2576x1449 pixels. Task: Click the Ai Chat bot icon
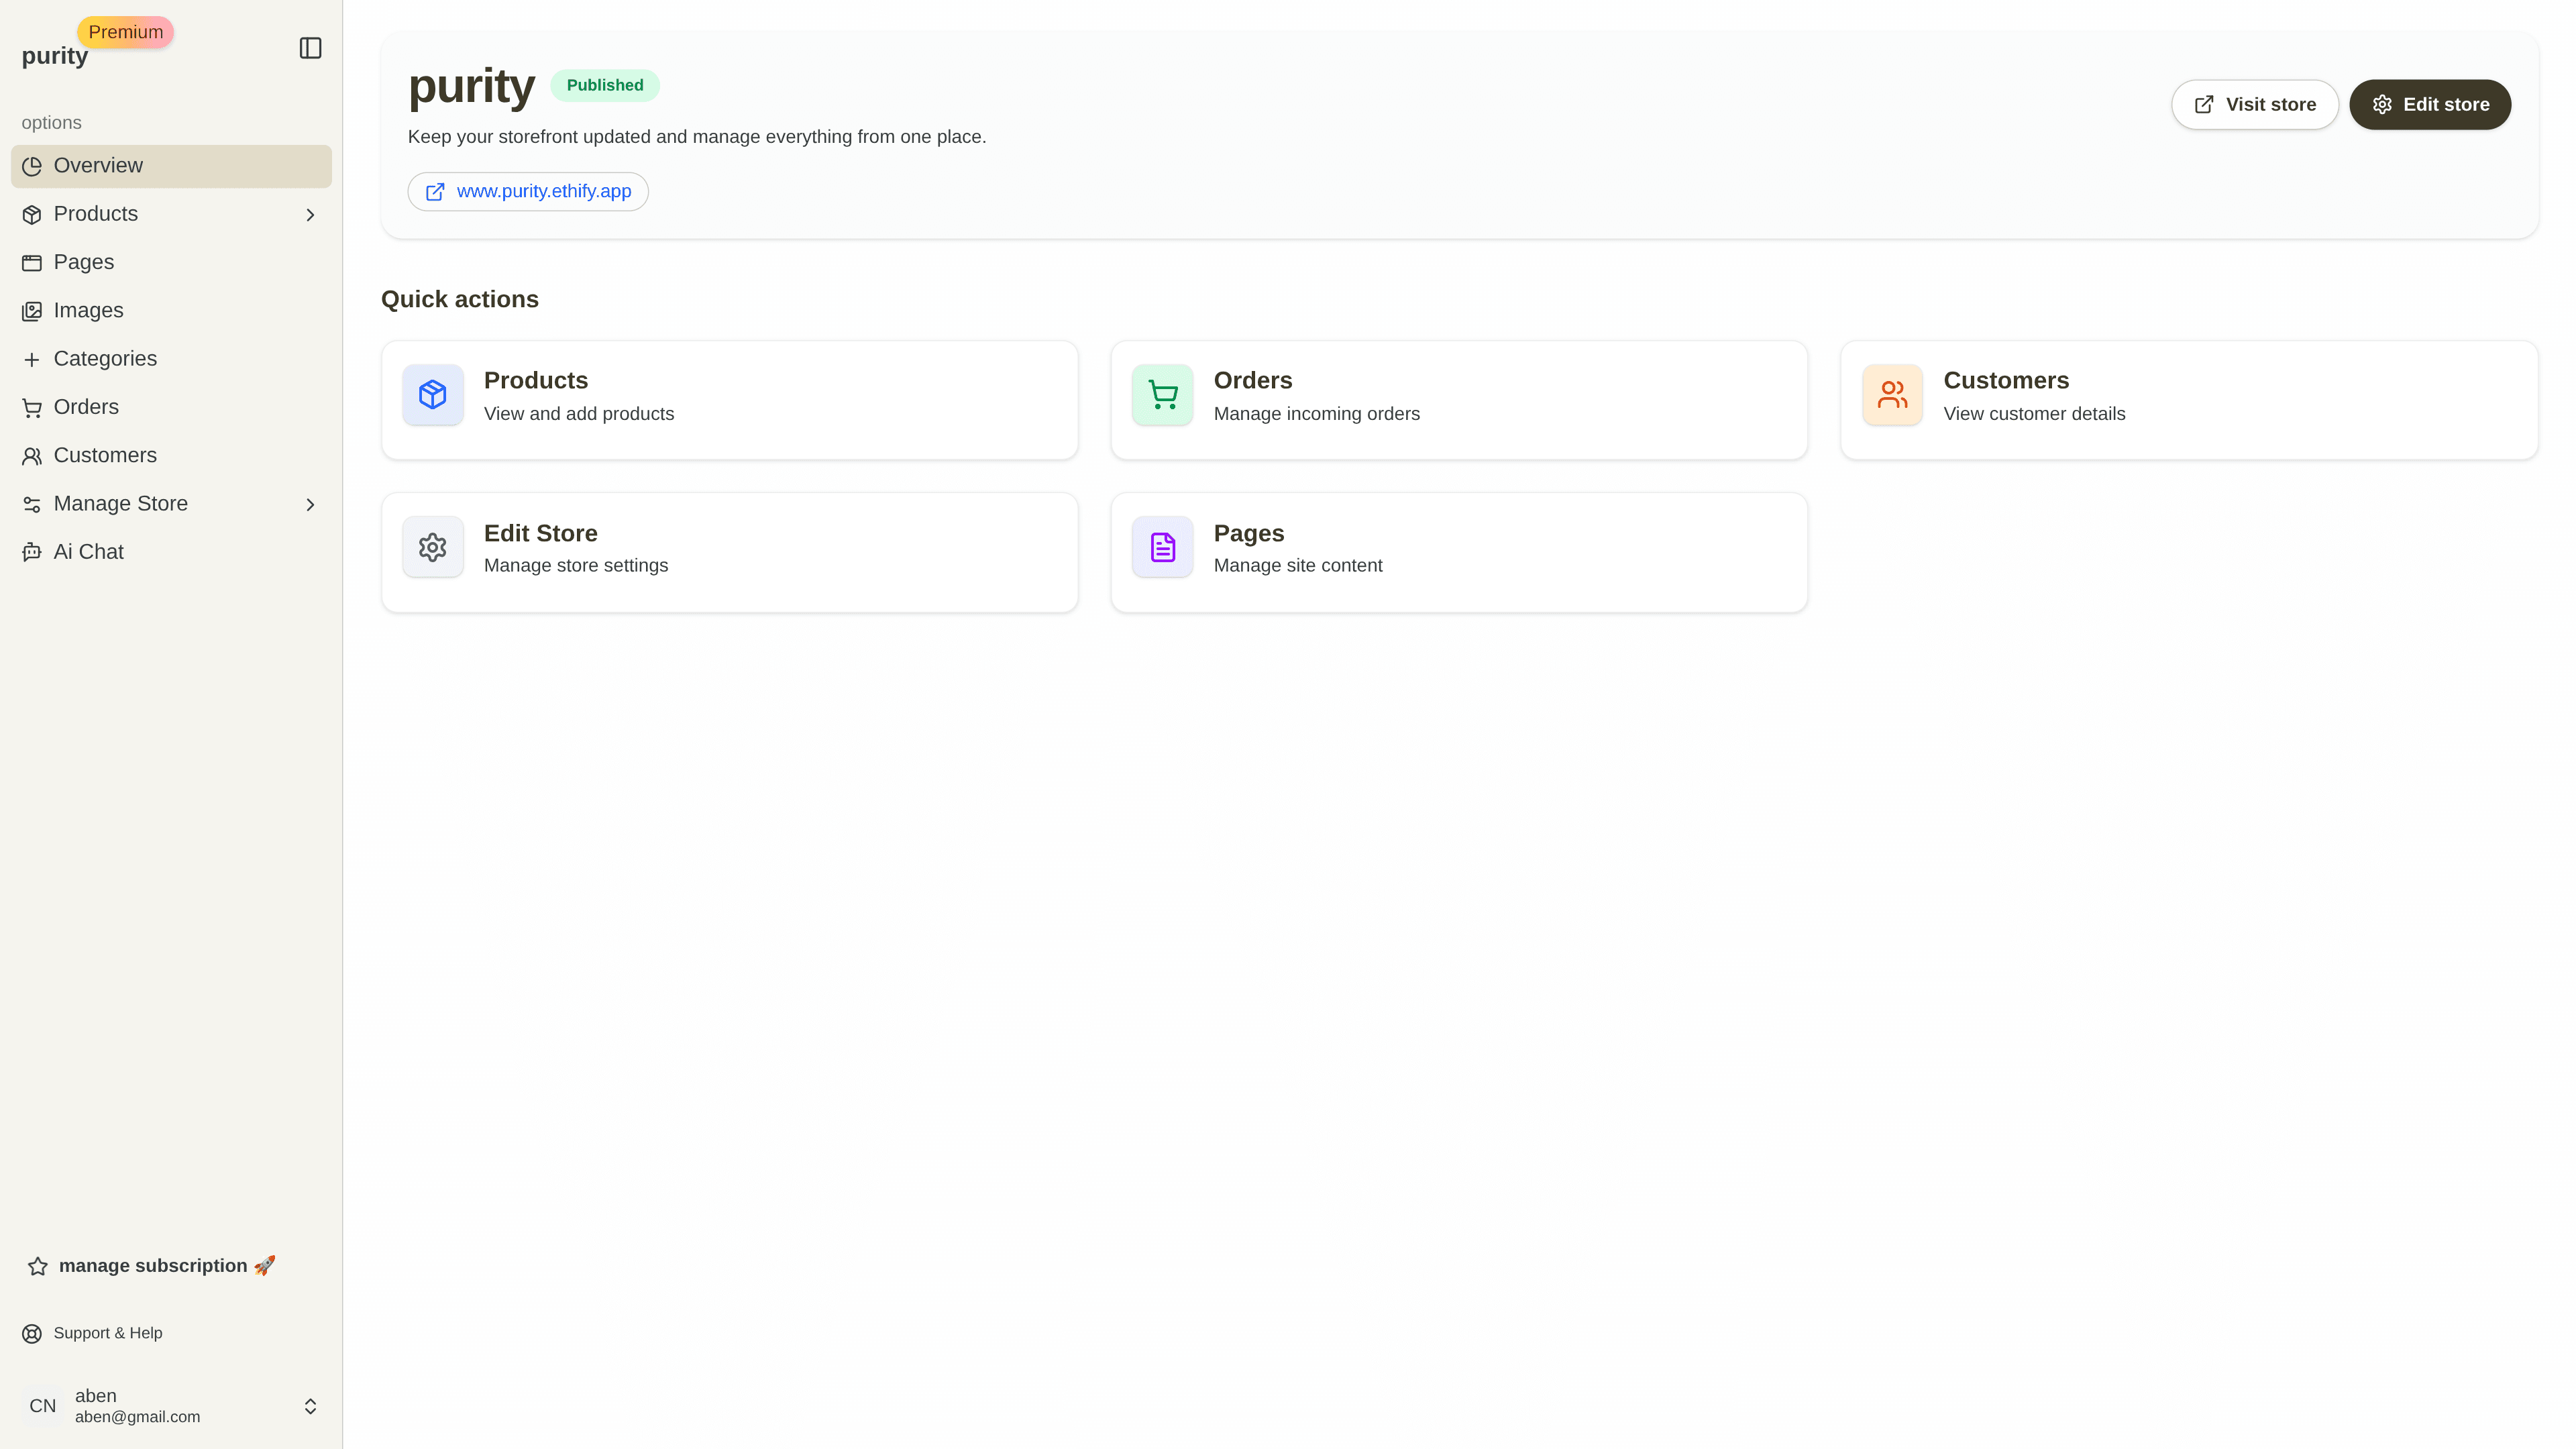[x=32, y=552]
